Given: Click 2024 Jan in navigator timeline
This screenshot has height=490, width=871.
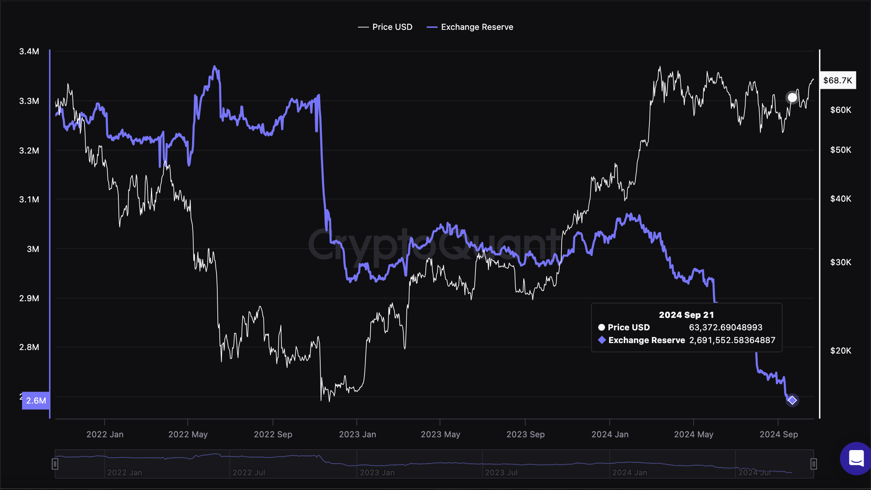Looking at the screenshot, I should coord(630,473).
